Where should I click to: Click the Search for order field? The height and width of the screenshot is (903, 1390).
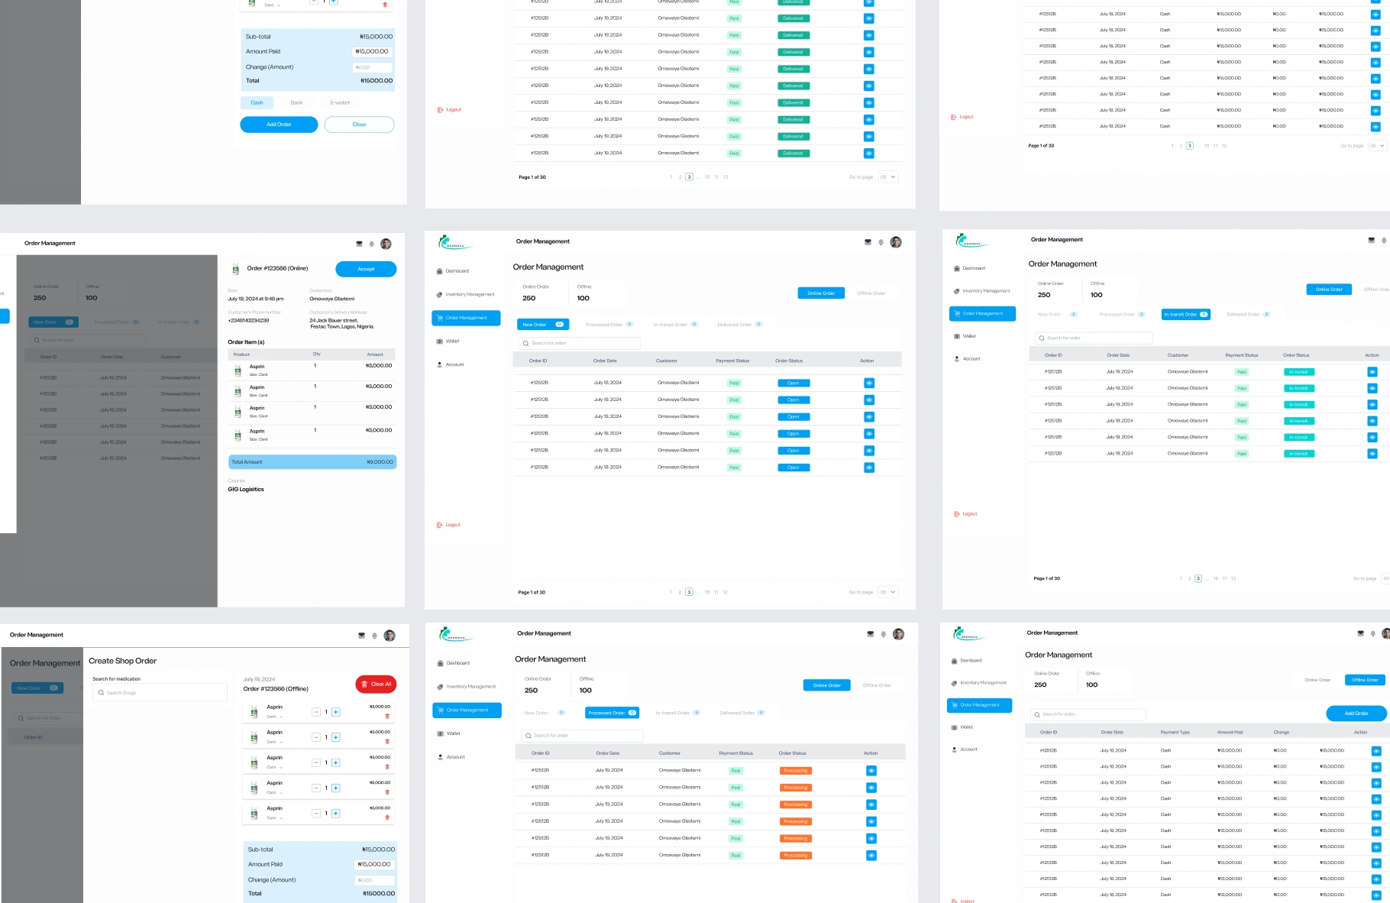coord(578,343)
